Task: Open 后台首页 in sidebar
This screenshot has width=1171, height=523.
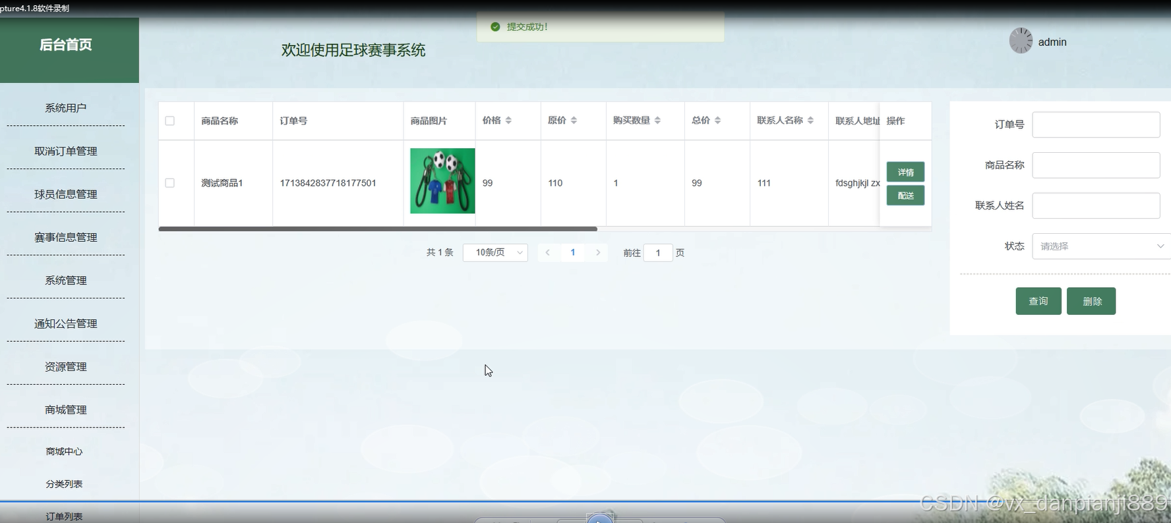Action: pos(66,45)
